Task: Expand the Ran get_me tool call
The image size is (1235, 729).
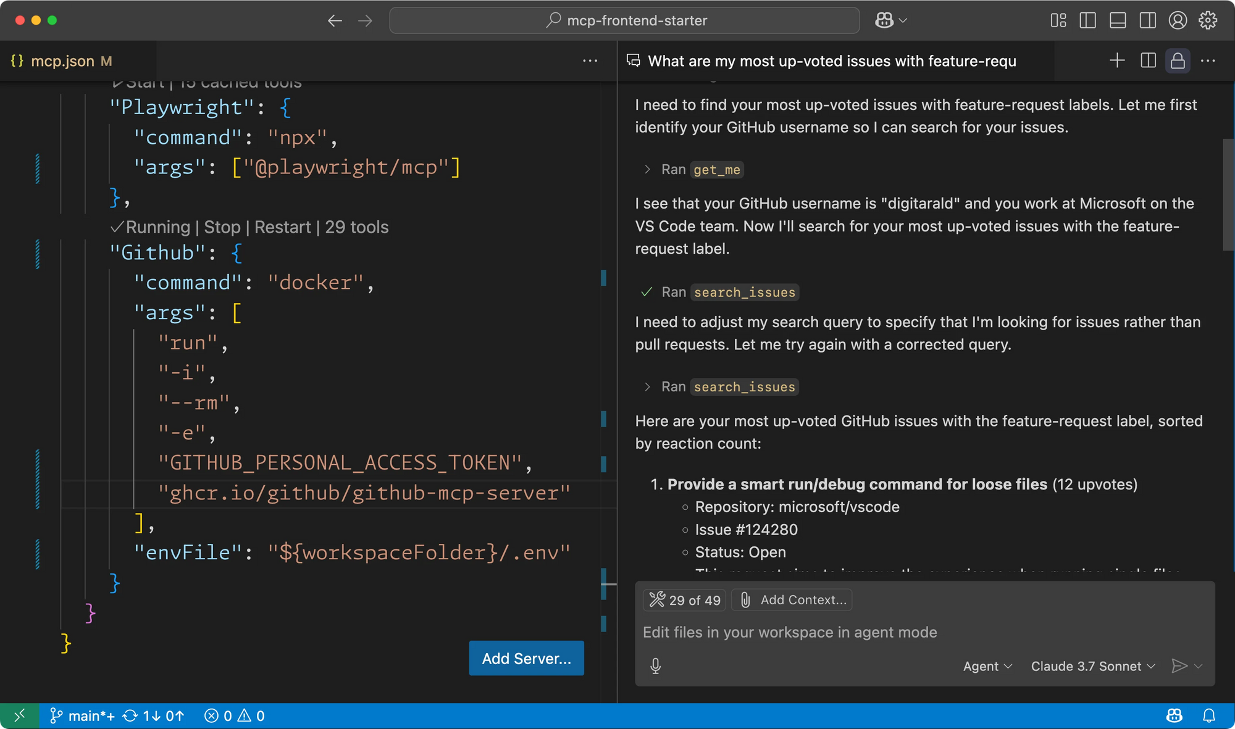Action: click(x=693, y=170)
